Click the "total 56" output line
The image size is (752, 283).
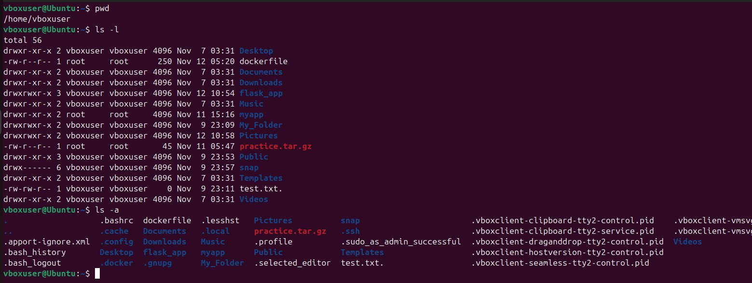[x=23, y=40]
